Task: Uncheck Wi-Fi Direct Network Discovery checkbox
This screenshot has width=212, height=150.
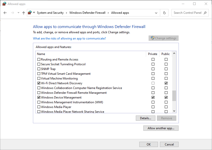Action: [x=39, y=83]
